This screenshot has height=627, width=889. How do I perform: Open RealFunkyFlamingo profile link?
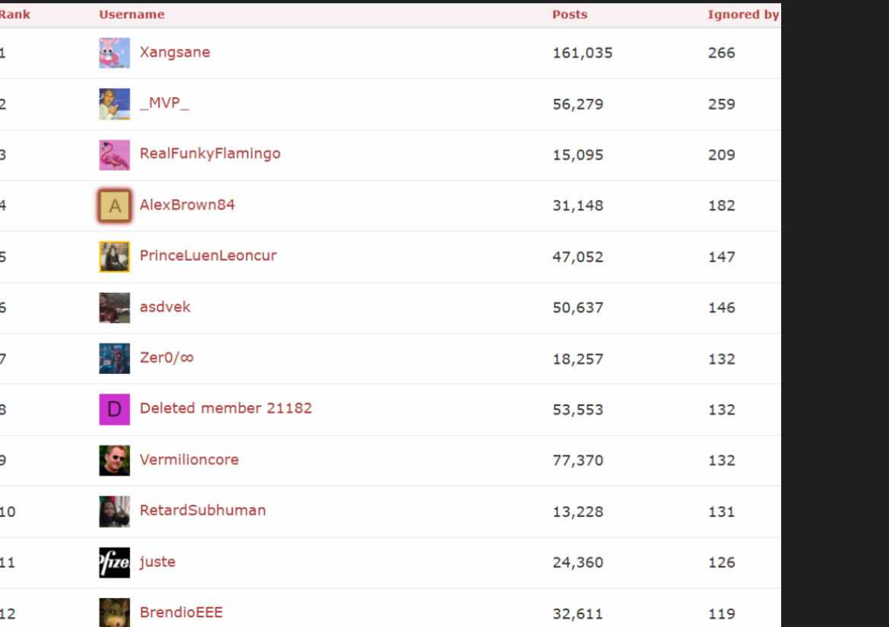210,154
